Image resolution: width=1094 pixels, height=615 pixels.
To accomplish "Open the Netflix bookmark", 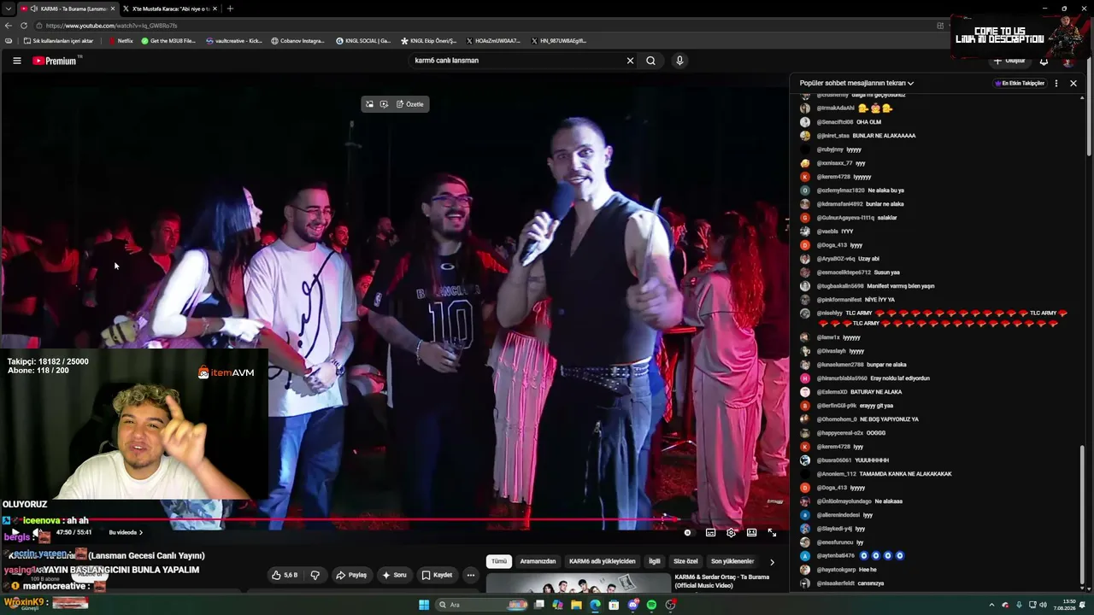I will tap(121, 40).
